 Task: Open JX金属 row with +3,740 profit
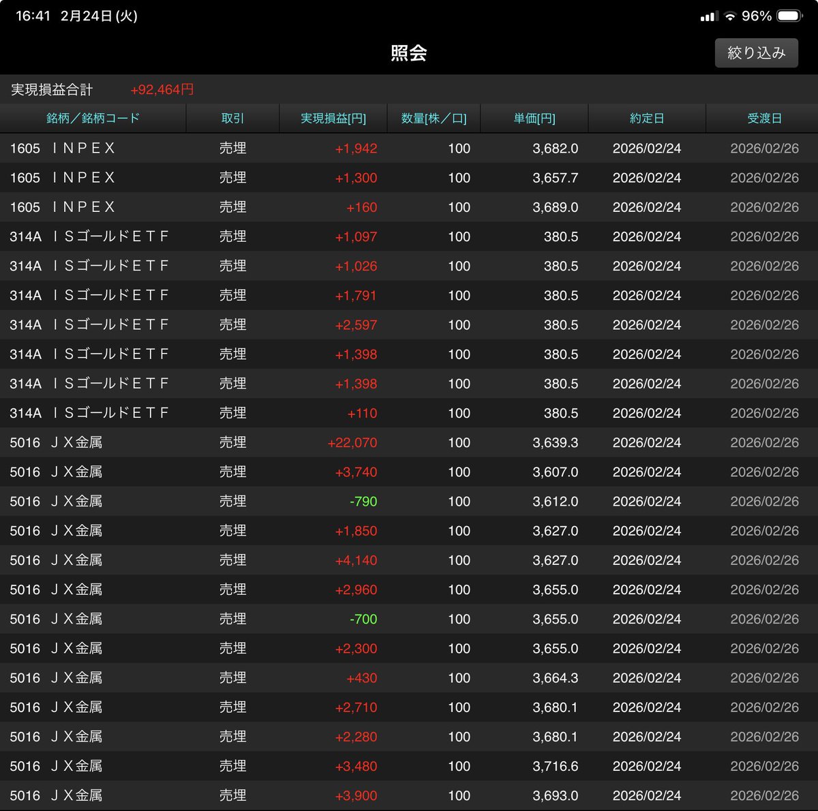coord(409,472)
